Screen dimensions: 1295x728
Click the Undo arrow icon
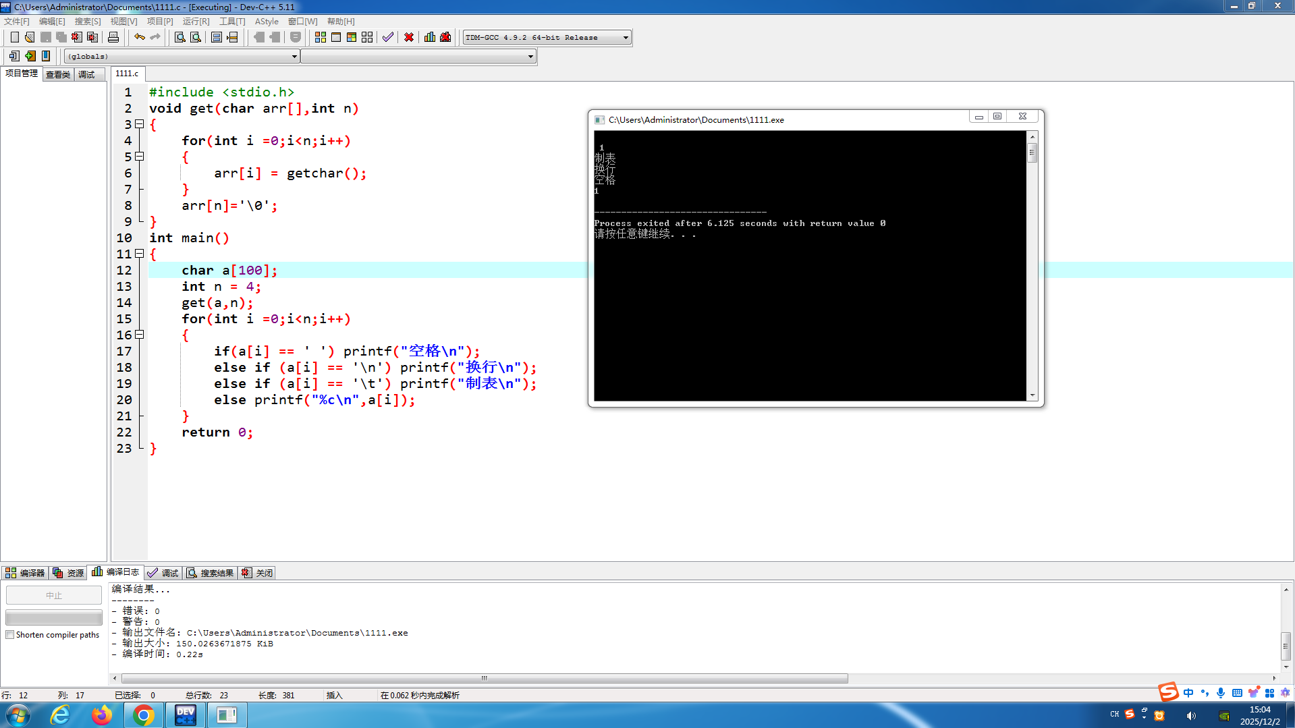140,37
